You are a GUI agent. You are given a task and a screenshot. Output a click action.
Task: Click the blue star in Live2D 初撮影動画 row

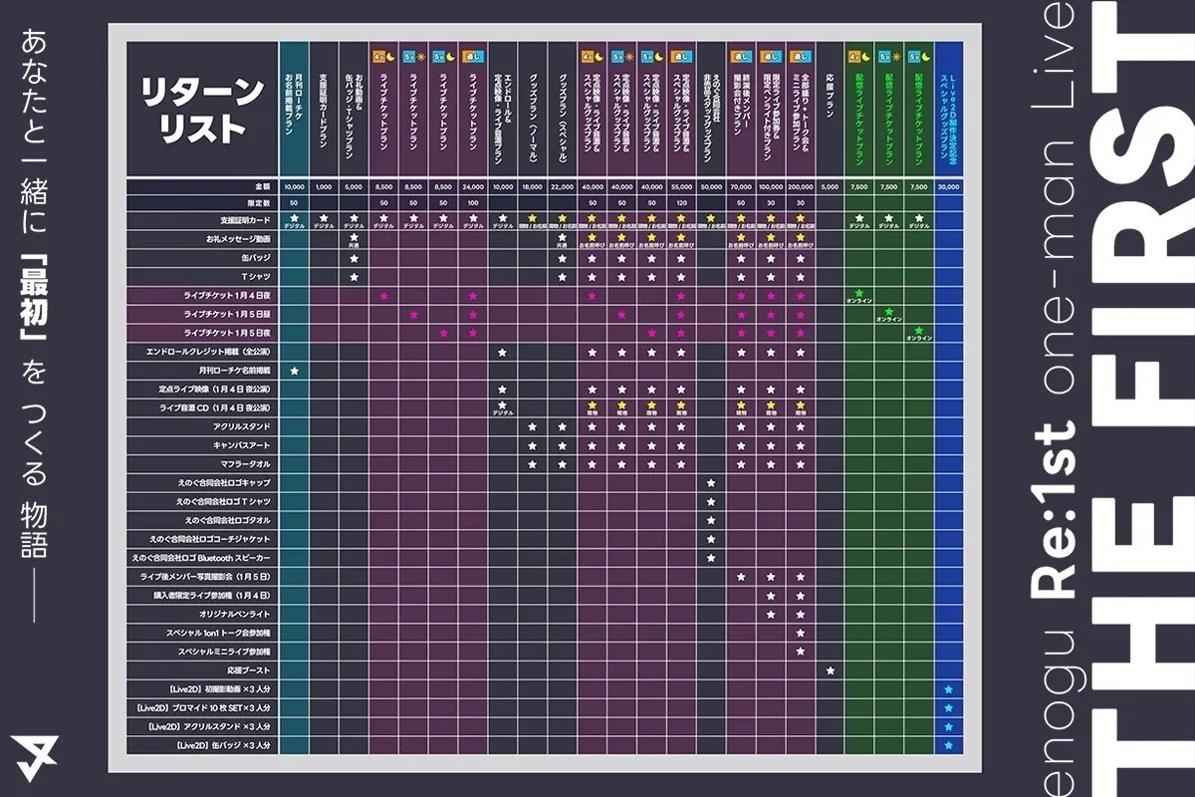[948, 689]
